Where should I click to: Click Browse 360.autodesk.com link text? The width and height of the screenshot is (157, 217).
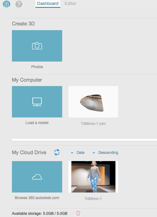[x=37, y=198]
